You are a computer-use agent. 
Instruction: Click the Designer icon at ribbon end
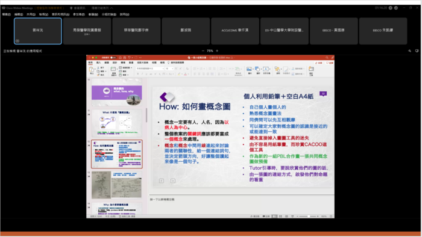tap(311, 69)
